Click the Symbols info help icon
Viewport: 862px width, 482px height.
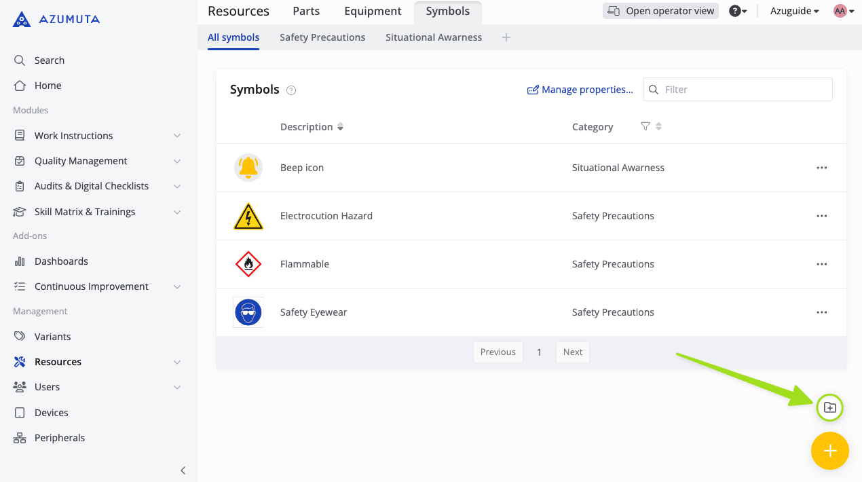[x=291, y=90]
